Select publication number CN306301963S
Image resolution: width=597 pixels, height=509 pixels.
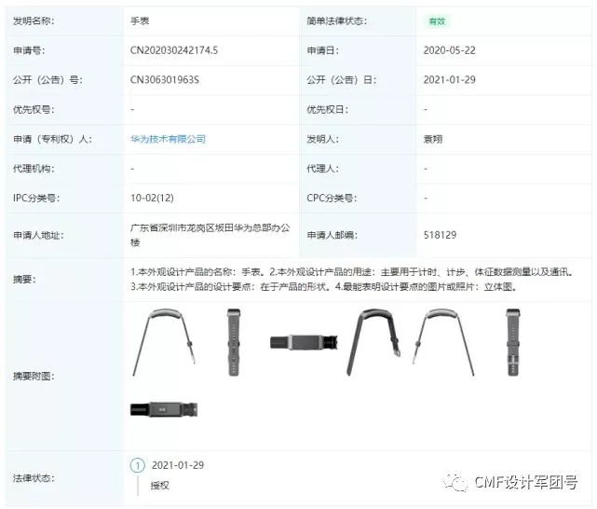click(165, 80)
